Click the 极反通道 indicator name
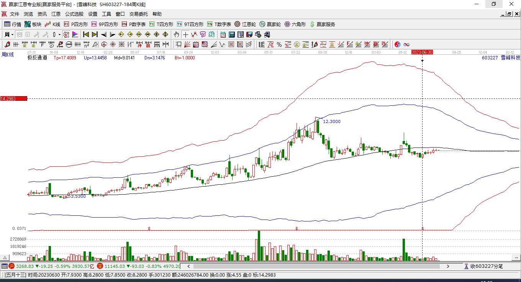Image resolution: width=521 pixels, height=282 pixels. (x=37, y=58)
